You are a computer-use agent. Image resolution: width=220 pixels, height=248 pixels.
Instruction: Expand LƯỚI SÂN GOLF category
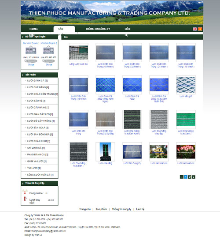pyautogui.click(x=38, y=128)
